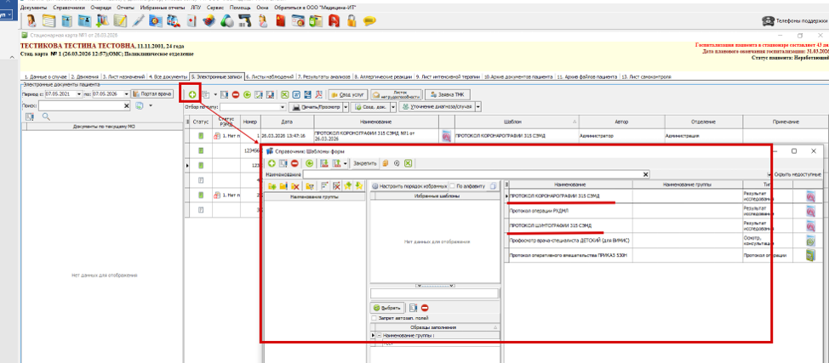Delete the record with the red minus in patient toolbar

tap(236, 94)
